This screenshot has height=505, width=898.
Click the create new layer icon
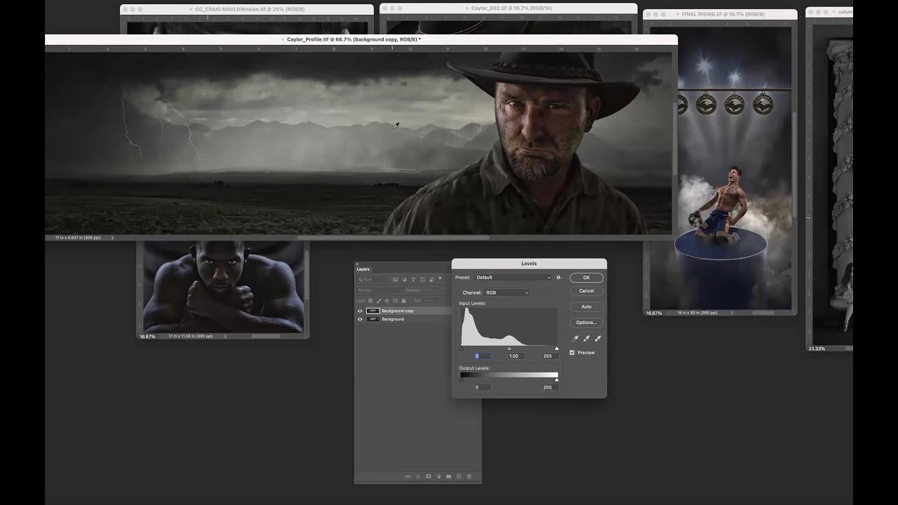click(459, 477)
